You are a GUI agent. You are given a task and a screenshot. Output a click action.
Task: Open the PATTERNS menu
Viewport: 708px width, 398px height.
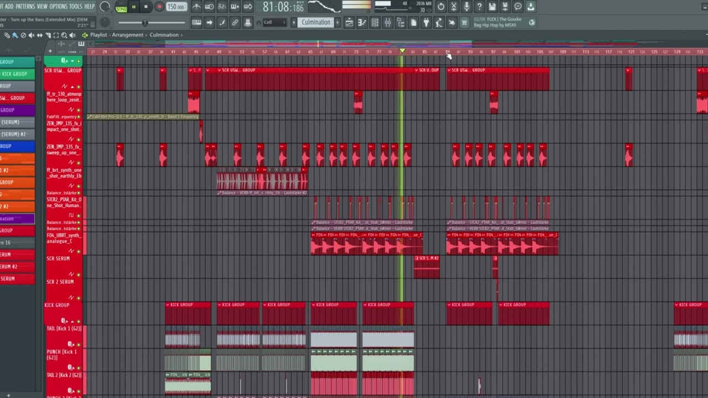pos(25,6)
